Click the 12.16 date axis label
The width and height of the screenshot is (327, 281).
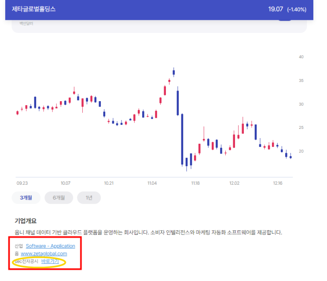278,183
